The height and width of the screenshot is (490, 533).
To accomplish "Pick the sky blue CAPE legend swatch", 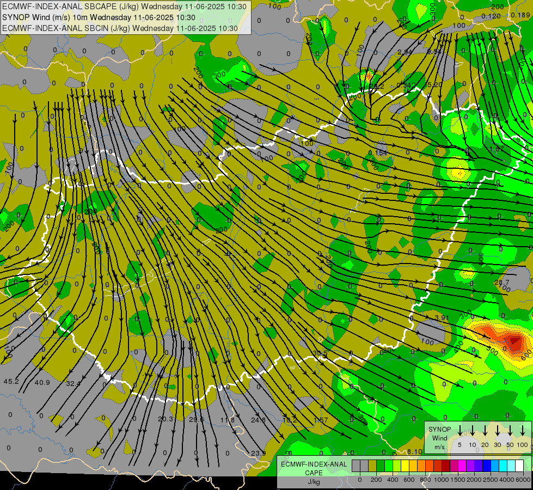I will coord(494,466).
